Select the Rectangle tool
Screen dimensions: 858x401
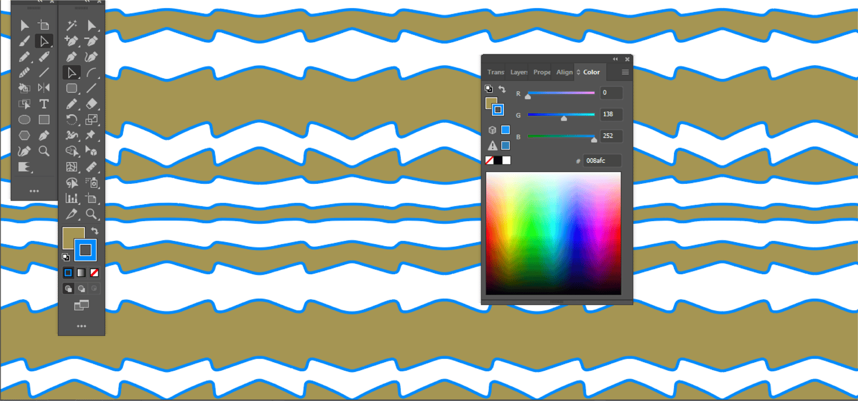pos(44,120)
